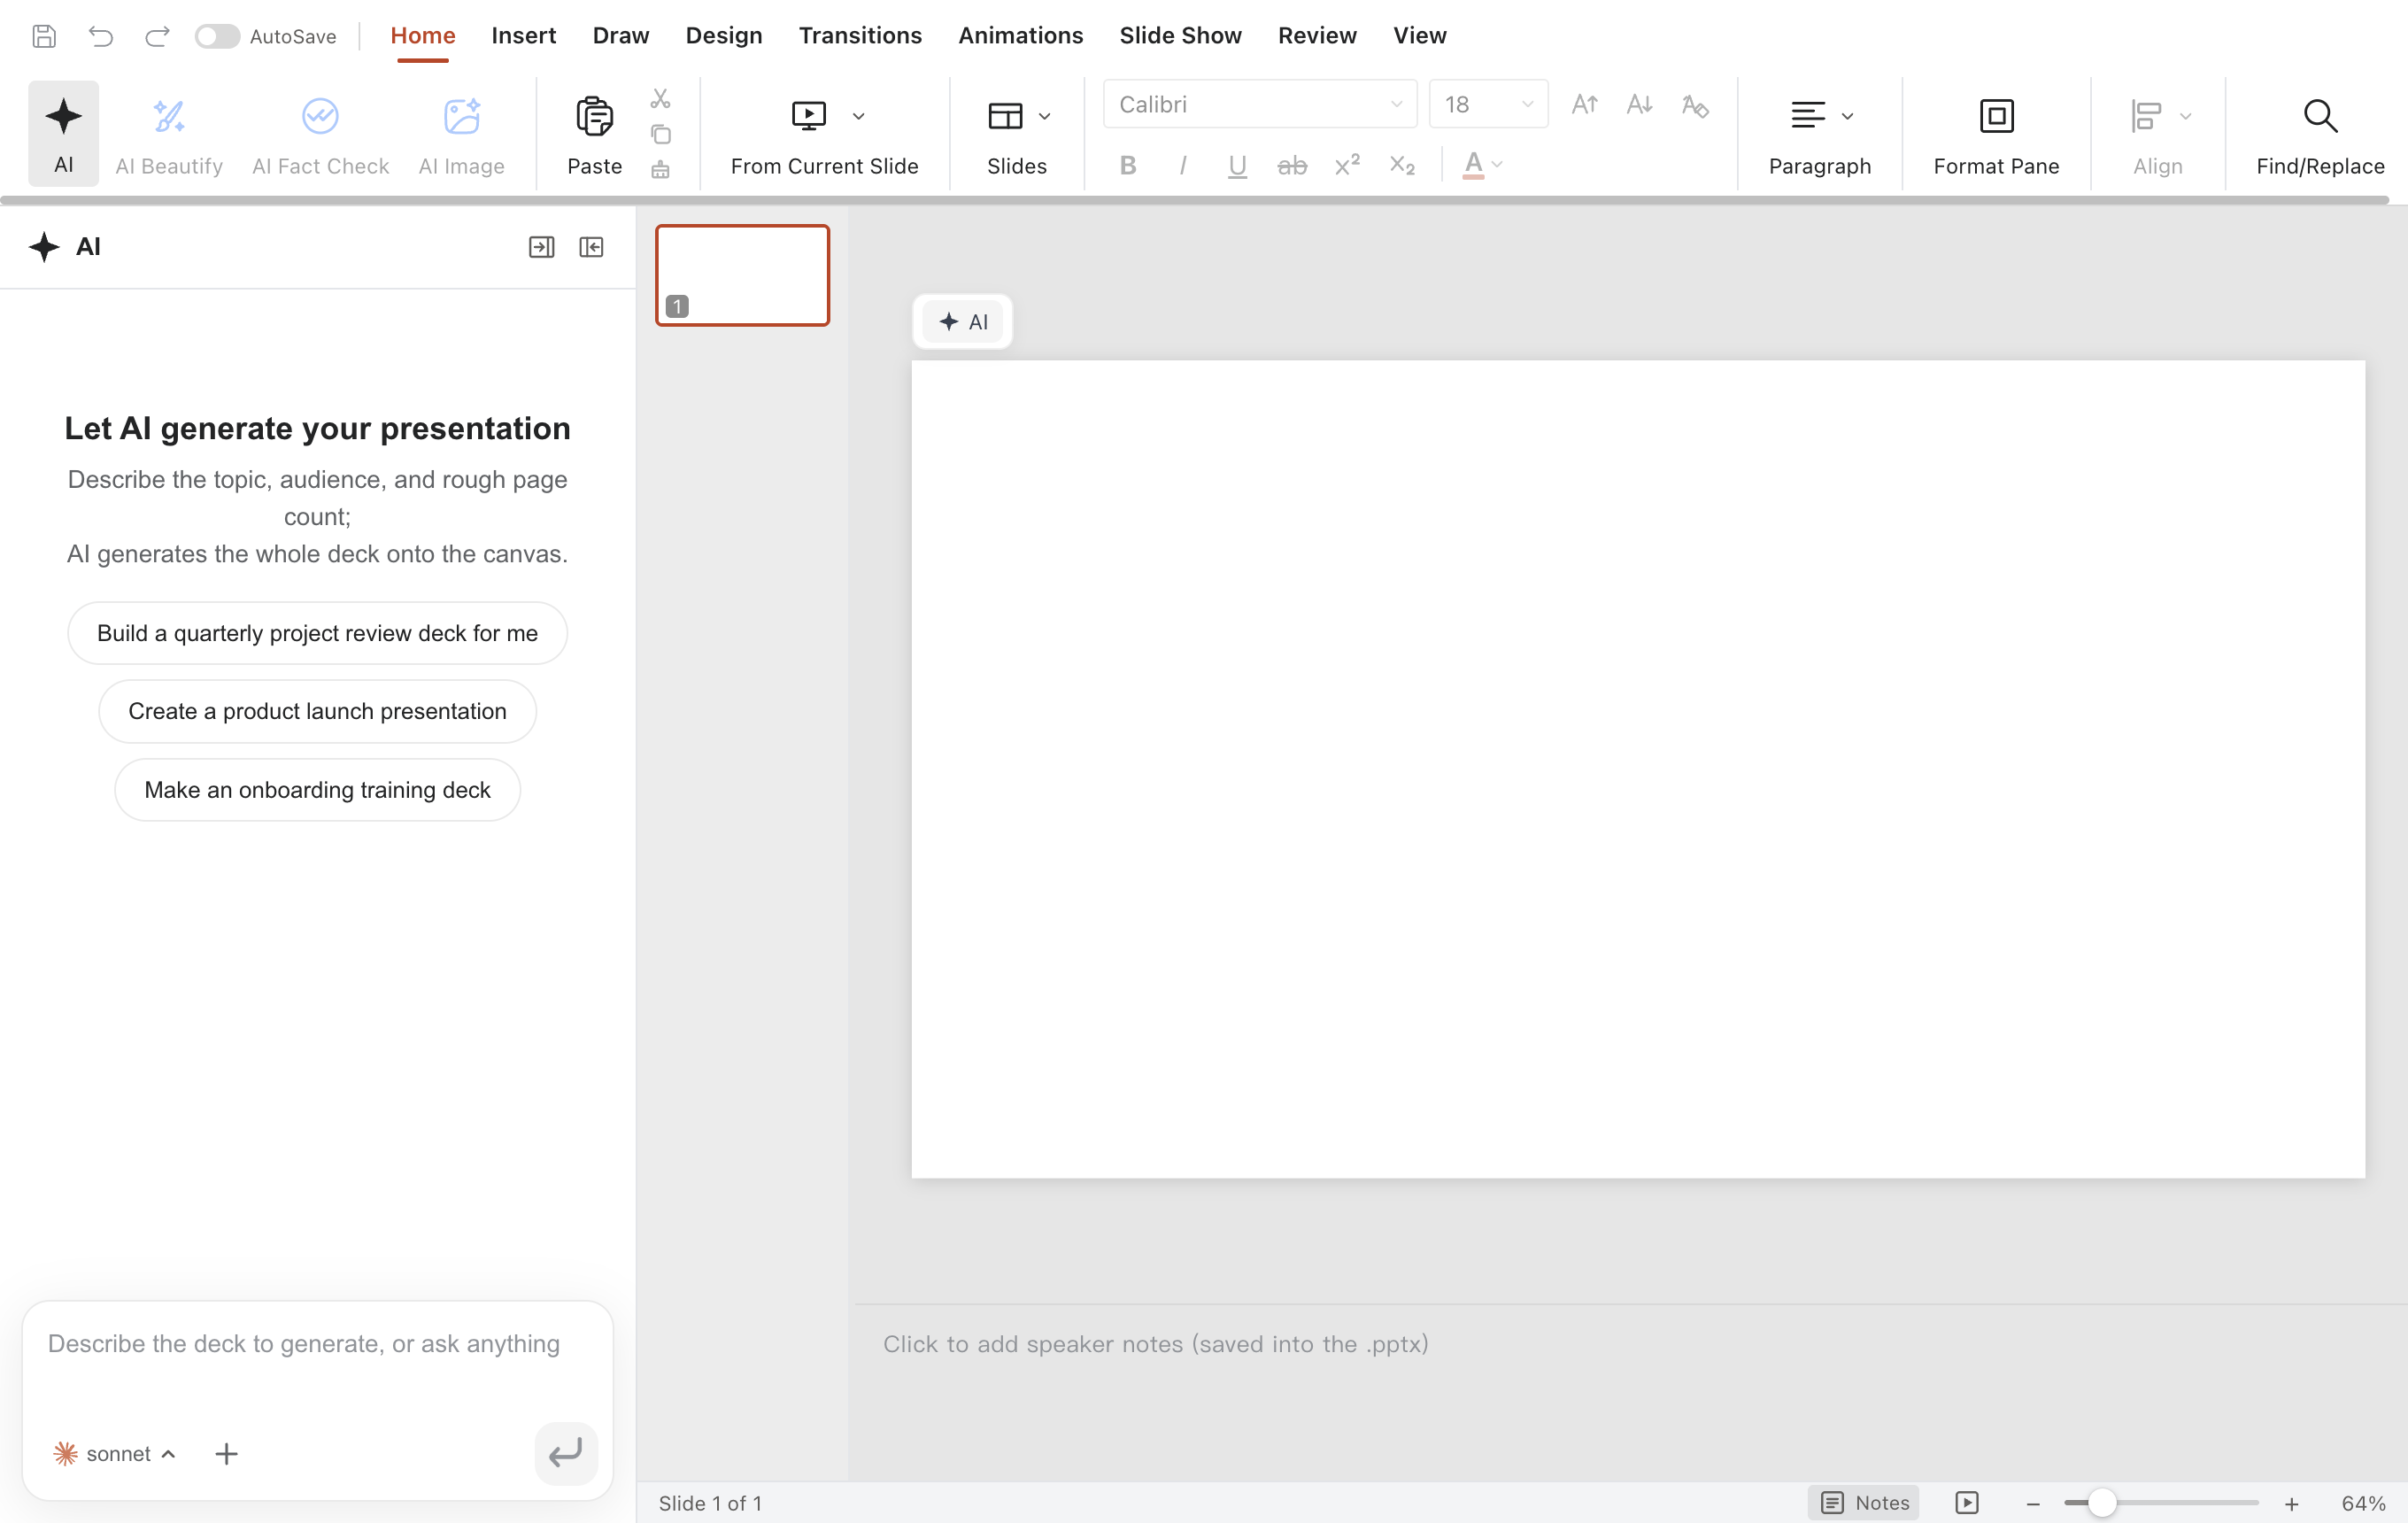Switch to the Insert tab

click(x=523, y=36)
